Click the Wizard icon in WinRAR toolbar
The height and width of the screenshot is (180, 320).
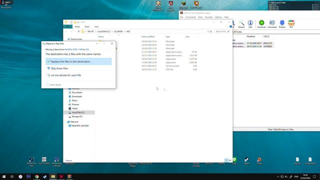(x=241, y=24)
